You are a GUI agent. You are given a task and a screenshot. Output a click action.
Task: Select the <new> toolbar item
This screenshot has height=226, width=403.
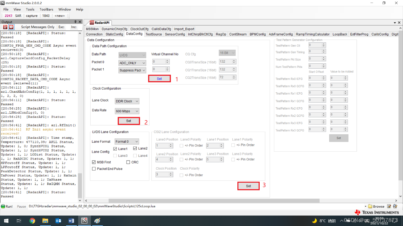60,16
